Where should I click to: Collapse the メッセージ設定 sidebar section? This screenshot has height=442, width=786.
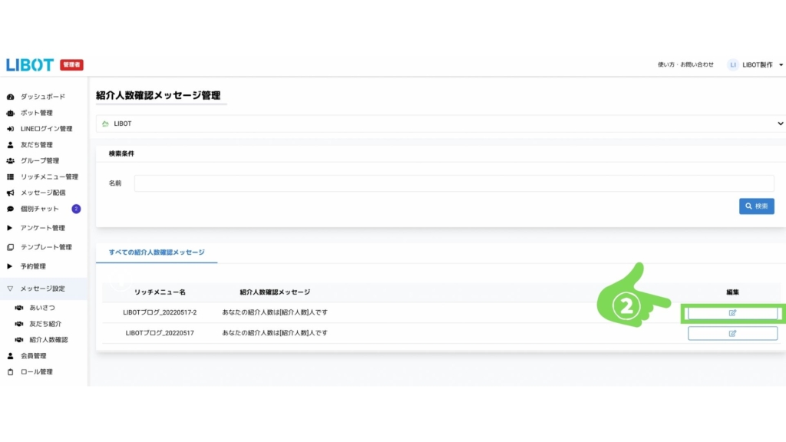click(x=42, y=289)
